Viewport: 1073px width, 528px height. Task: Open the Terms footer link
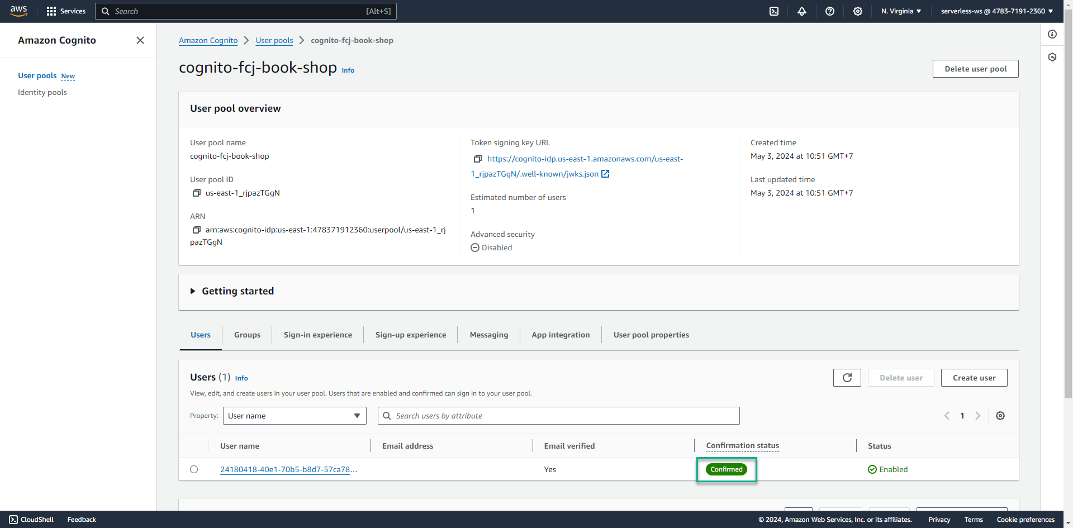[974, 520]
